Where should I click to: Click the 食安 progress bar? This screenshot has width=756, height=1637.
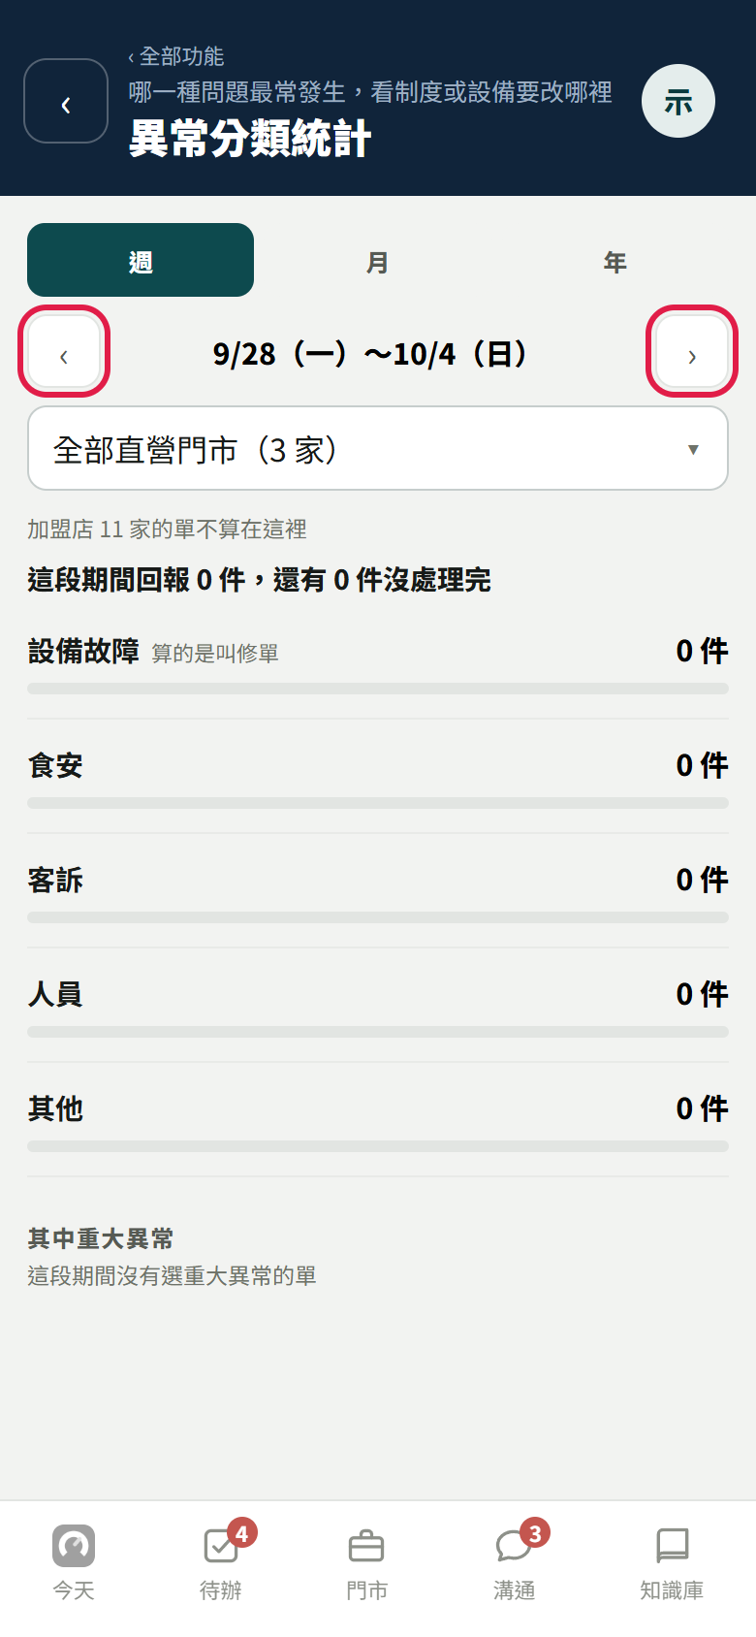(x=378, y=803)
